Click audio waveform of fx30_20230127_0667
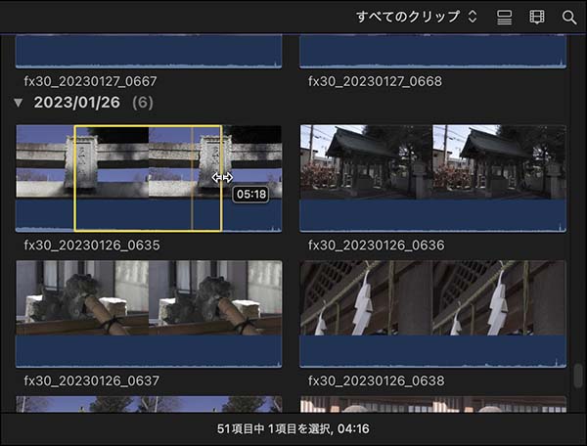This screenshot has height=446, width=587. [149, 52]
